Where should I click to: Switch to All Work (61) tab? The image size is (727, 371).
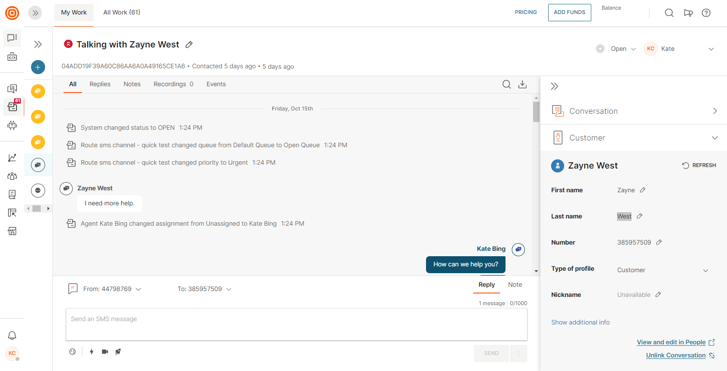(122, 13)
